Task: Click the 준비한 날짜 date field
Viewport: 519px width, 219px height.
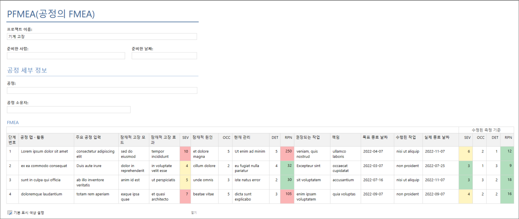Action: click(x=164, y=56)
